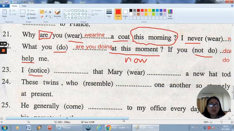Switch to the View ribbon tab
The height and width of the screenshot is (131, 234).
click(24, 6)
